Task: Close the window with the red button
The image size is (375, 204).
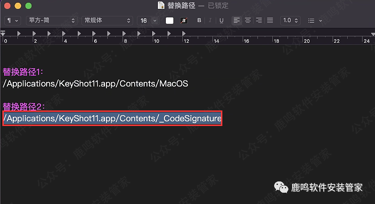Action: click(x=8, y=6)
